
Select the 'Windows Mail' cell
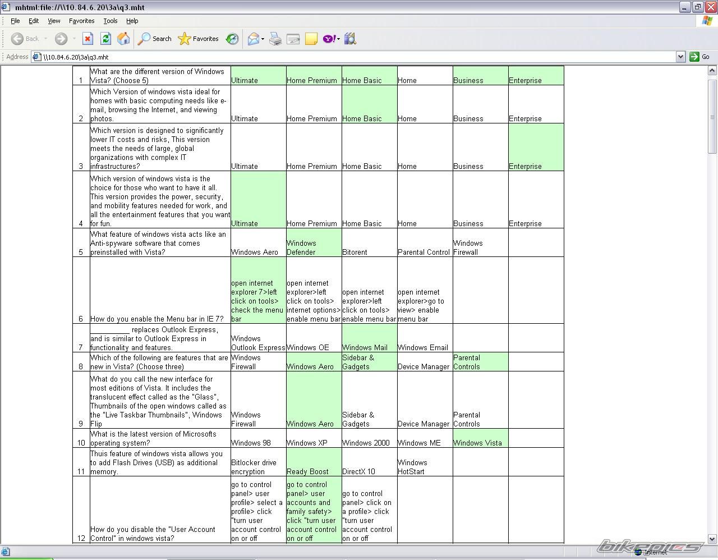coord(370,338)
